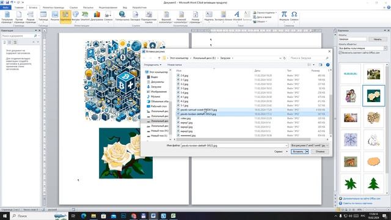Toggle 'Include Office.com content' checkbox

[x=340, y=53]
